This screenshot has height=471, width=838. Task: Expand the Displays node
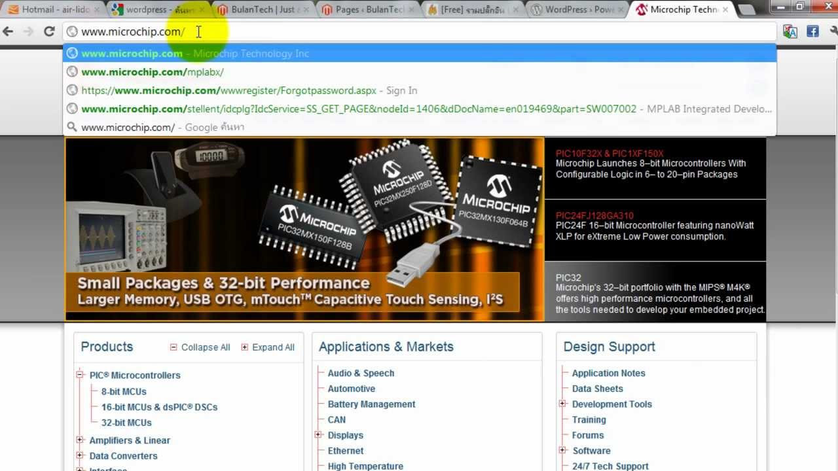(319, 434)
